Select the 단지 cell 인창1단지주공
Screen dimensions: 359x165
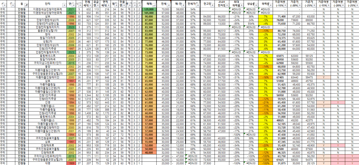coord(48,95)
